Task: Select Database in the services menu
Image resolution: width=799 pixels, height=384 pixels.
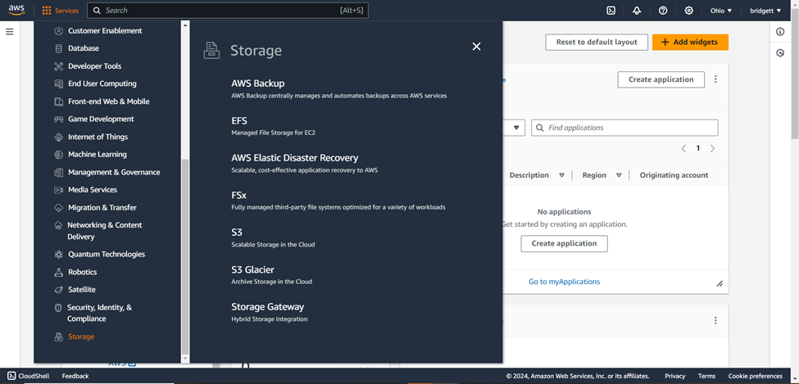Action: point(84,48)
